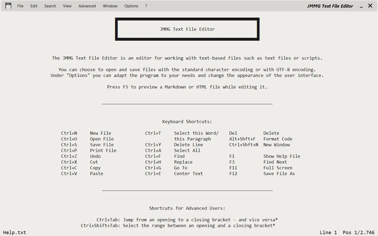
Task: Click the F12 shortcut text
Action: pos(233,174)
